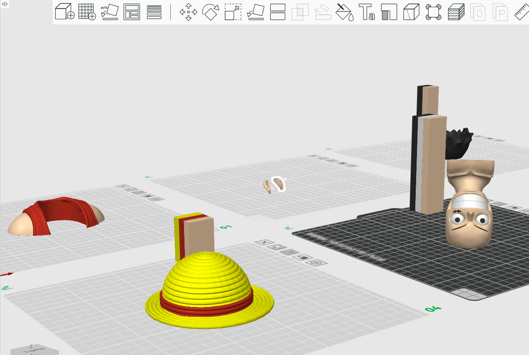Pick the Lay on face tool
Viewport: 529px width, 355px height.
point(255,12)
